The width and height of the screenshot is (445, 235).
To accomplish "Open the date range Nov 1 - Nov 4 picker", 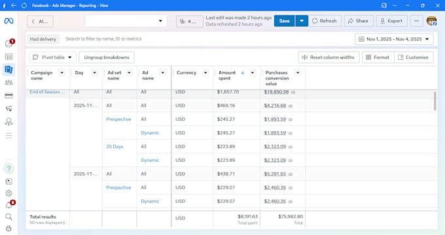I will tap(394, 39).
